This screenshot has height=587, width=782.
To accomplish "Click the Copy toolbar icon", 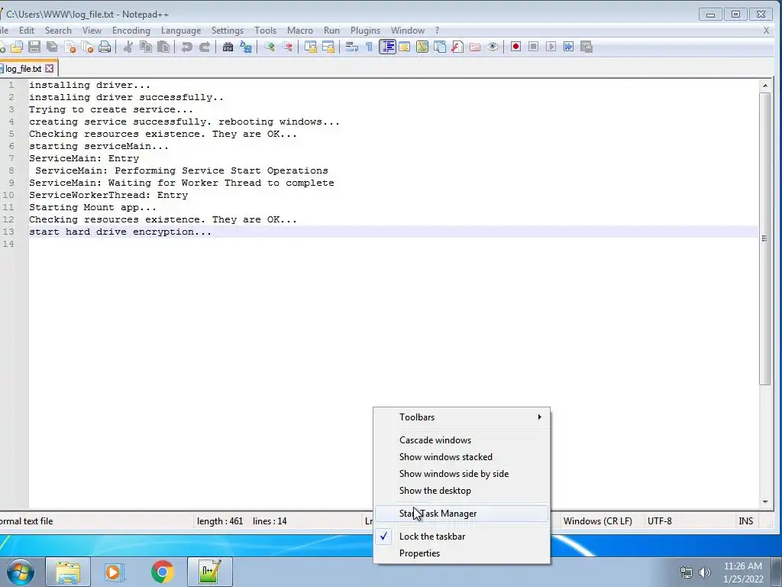I will (x=146, y=47).
